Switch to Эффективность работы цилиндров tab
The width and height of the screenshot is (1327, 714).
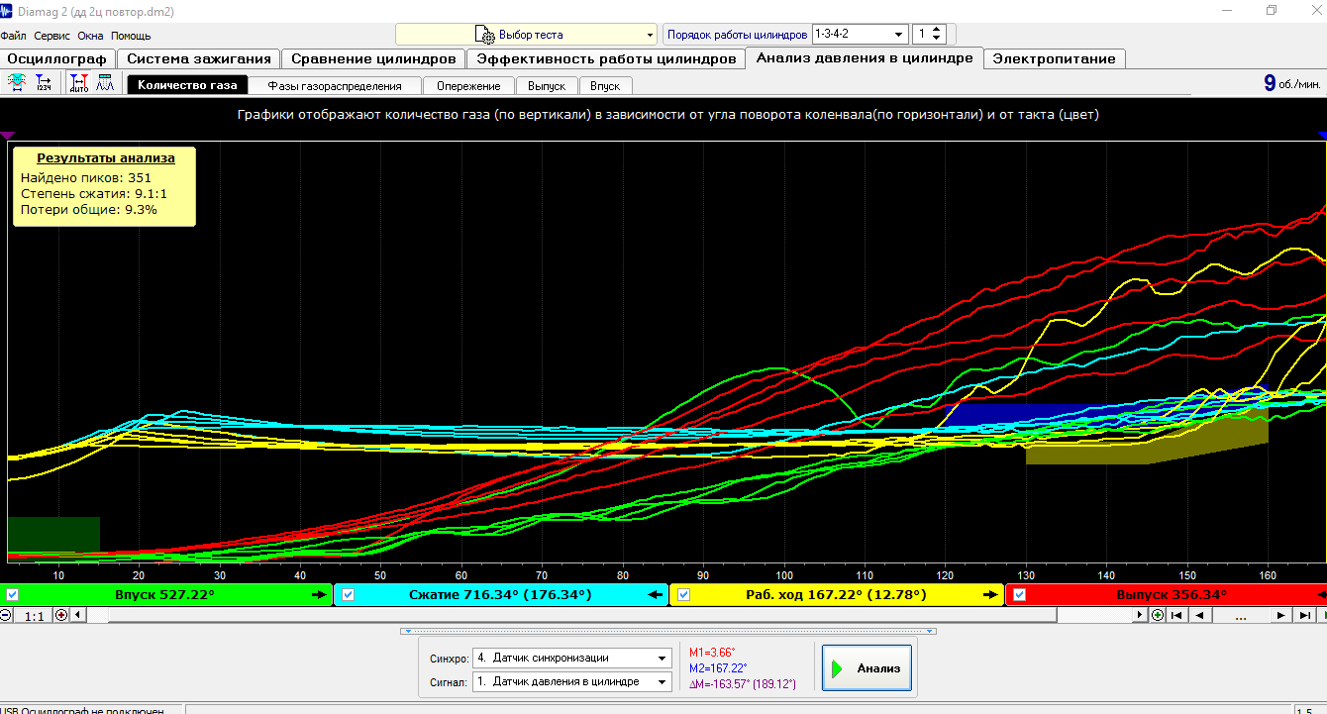tap(605, 58)
